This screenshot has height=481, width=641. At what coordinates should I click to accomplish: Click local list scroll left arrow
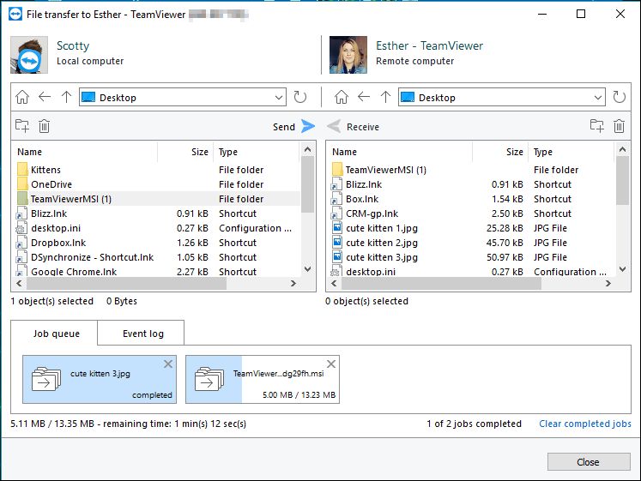pos(19,284)
